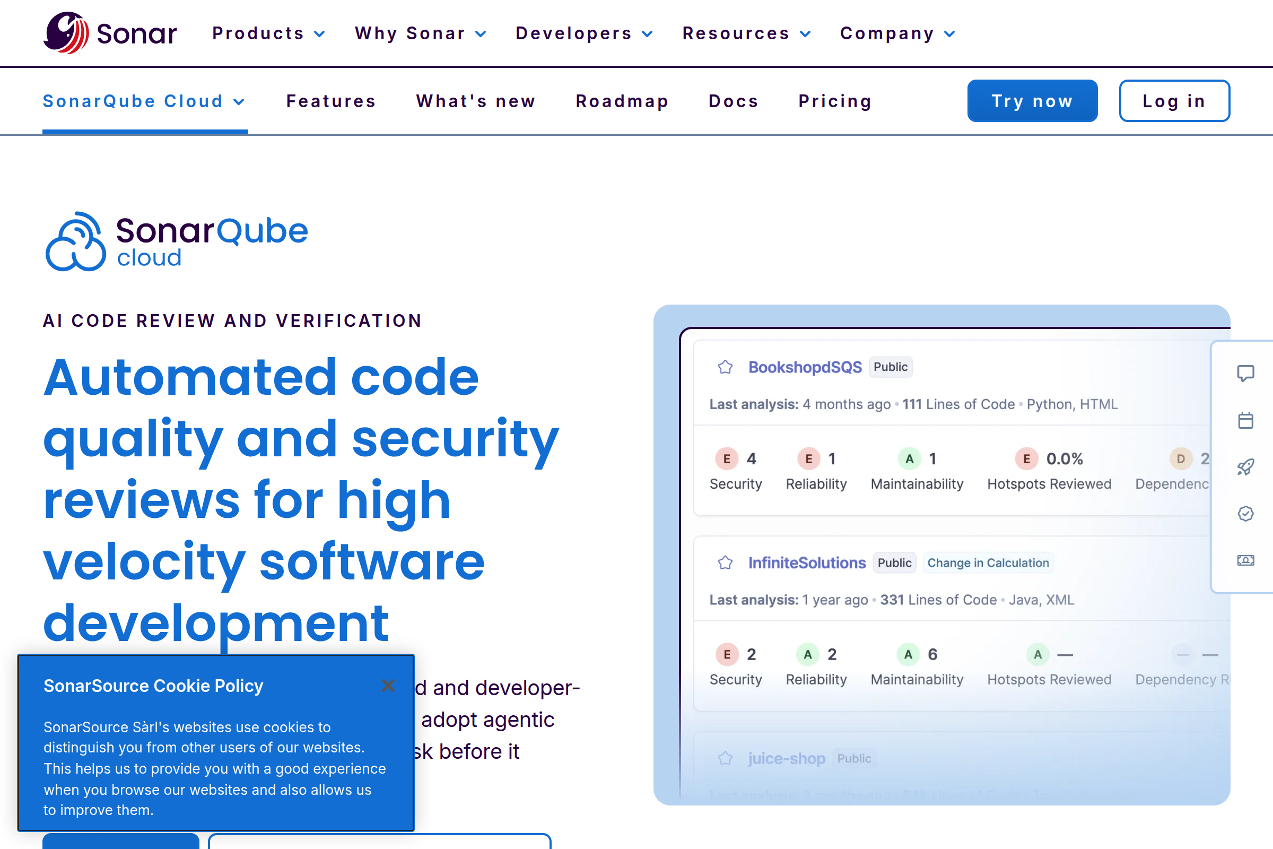Click the "SonarSource Cookie Policy" heading
This screenshot has height=849, width=1273.
click(153, 686)
